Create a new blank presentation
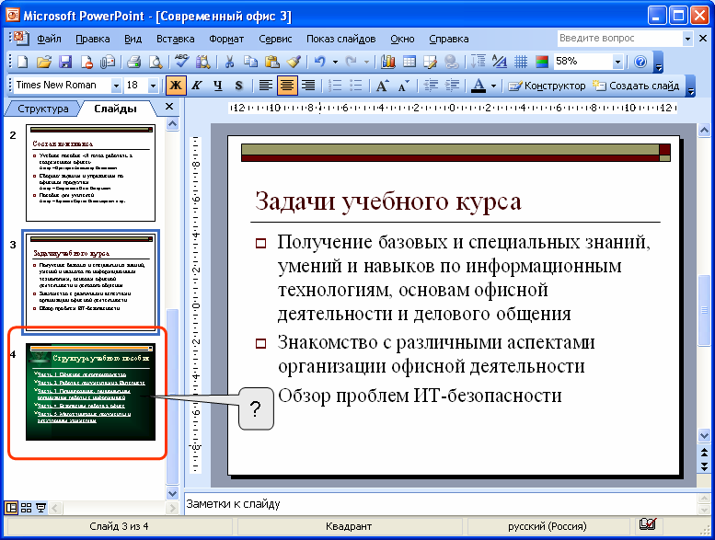 (x=22, y=62)
